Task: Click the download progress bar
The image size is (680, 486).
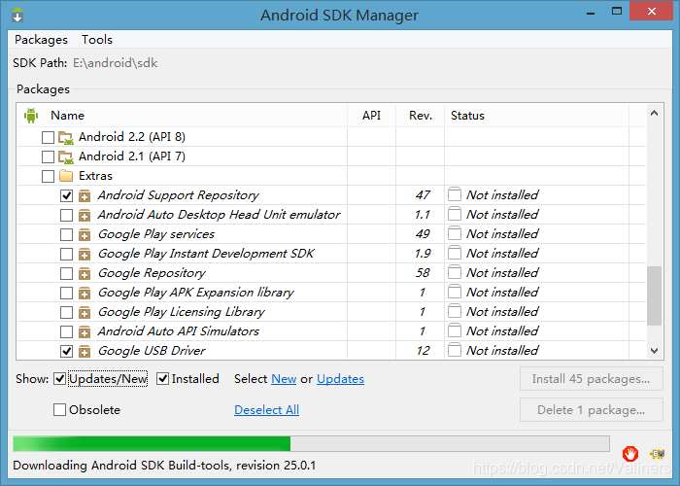Action: [x=311, y=443]
